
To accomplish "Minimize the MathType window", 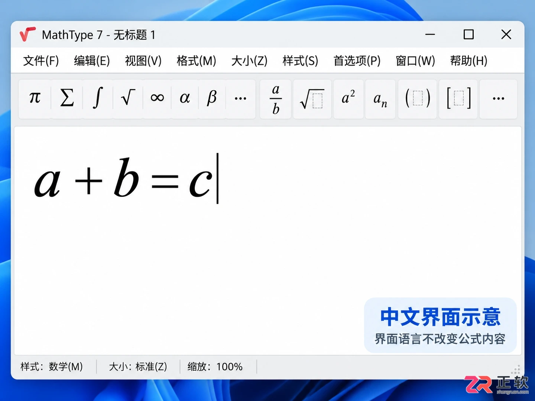I will (x=430, y=35).
